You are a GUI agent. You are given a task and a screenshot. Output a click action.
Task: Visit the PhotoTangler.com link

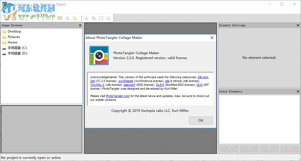click(x=118, y=95)
